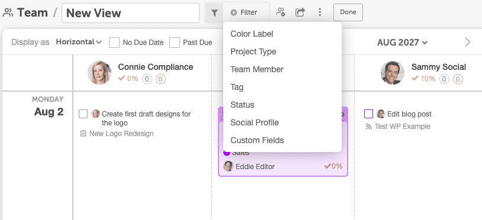Click Connie Compliance 0% completion checkmark
Image resolution: width=482 pixels, height=220 pixels.
(x=122, y=79)
